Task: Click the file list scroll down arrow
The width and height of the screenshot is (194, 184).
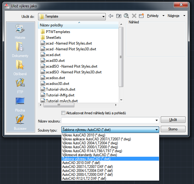Action: pos(121,100)
